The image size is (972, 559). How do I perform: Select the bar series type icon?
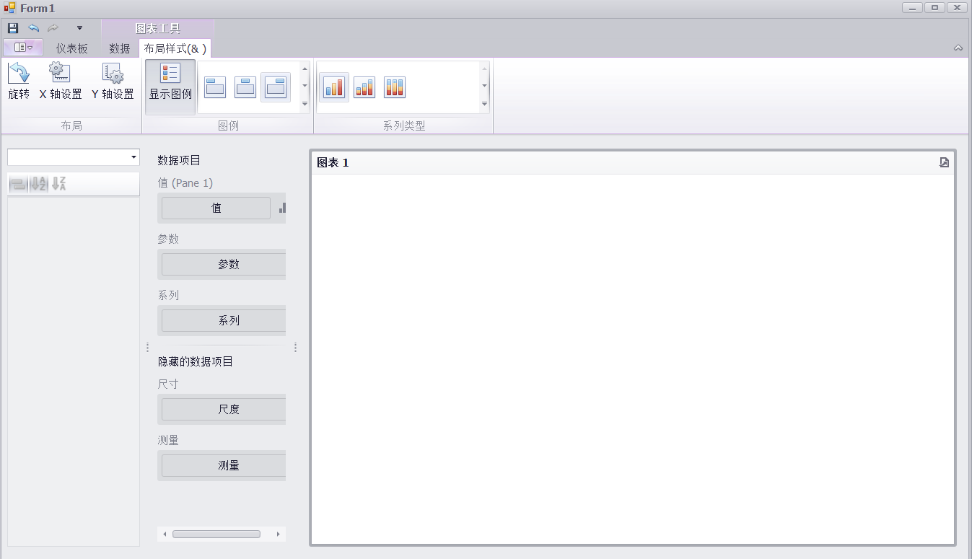(334, 87)
